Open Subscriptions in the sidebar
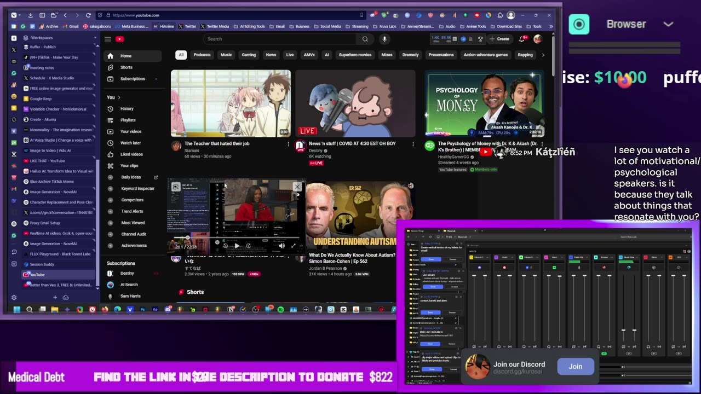 coord(133,79)
